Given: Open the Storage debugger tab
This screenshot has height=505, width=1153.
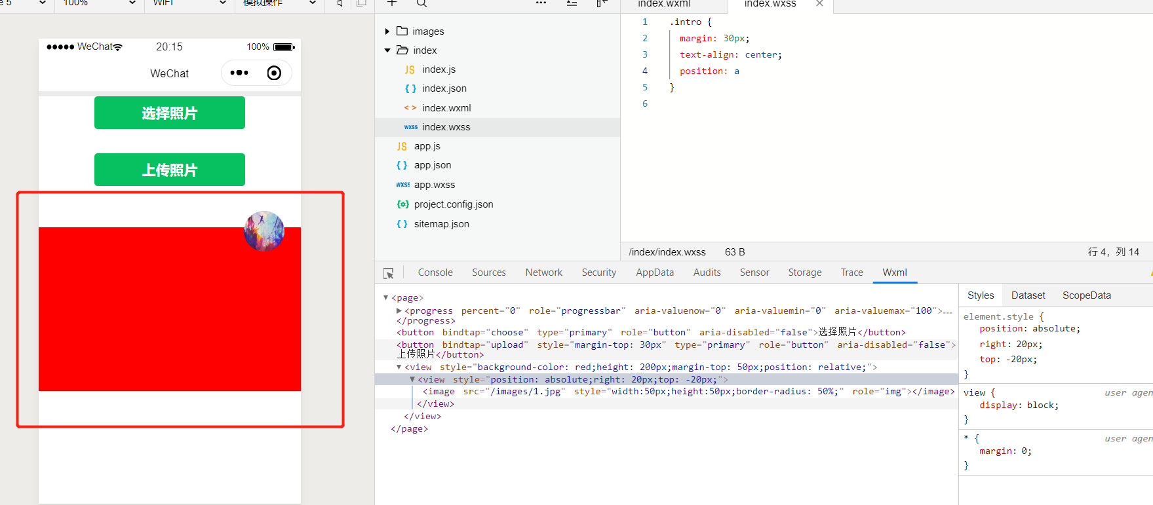Looking at the screenshot, I should coord(805,272).
